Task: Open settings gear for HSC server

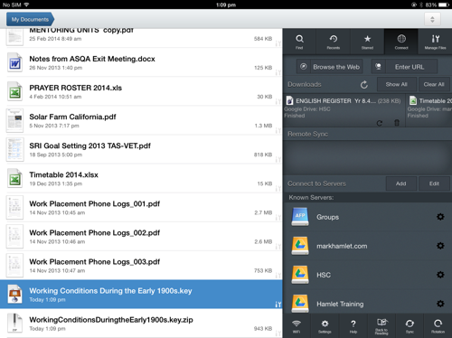Action: click(x=440, y=275)
